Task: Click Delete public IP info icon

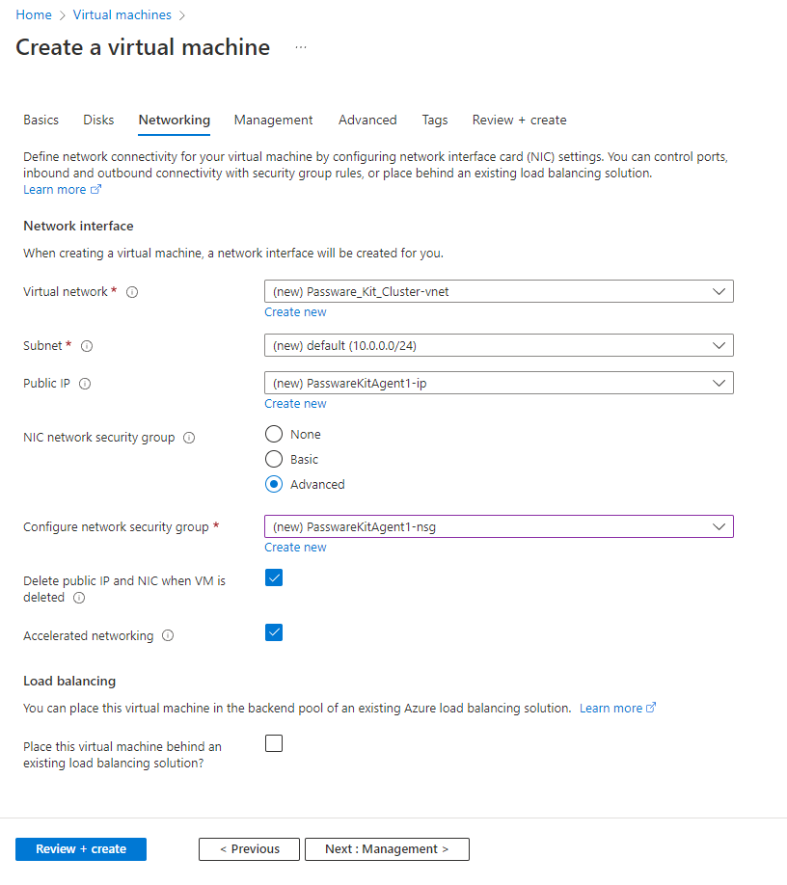Action: (x=79, y=598)
